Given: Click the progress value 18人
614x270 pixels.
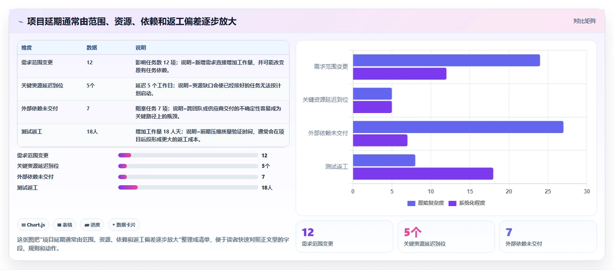Looking at the screenshot, I should click(267, 188).
